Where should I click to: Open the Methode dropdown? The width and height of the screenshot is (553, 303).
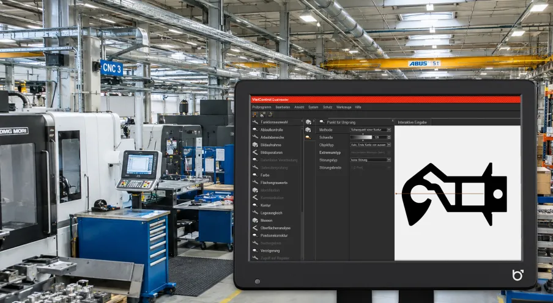(x=370, y=130)
